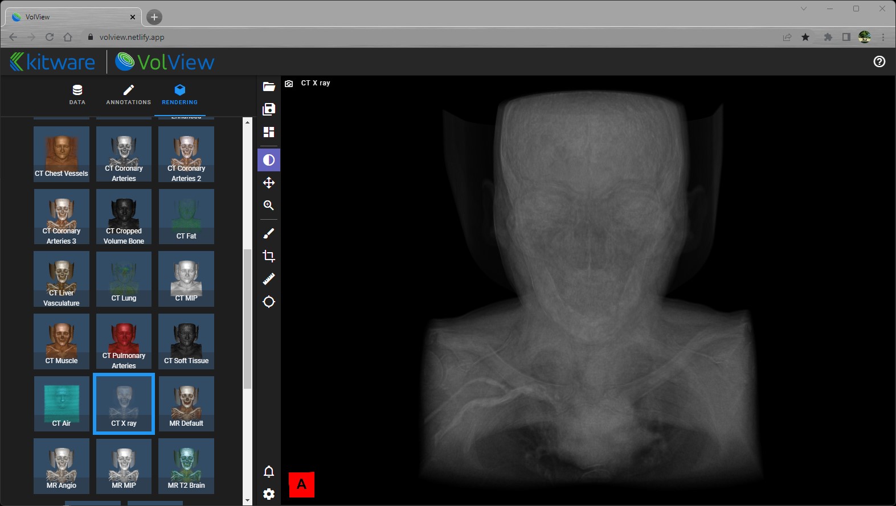Open the notifications bell
Screen dimensions: 896x506
[269, 471]
